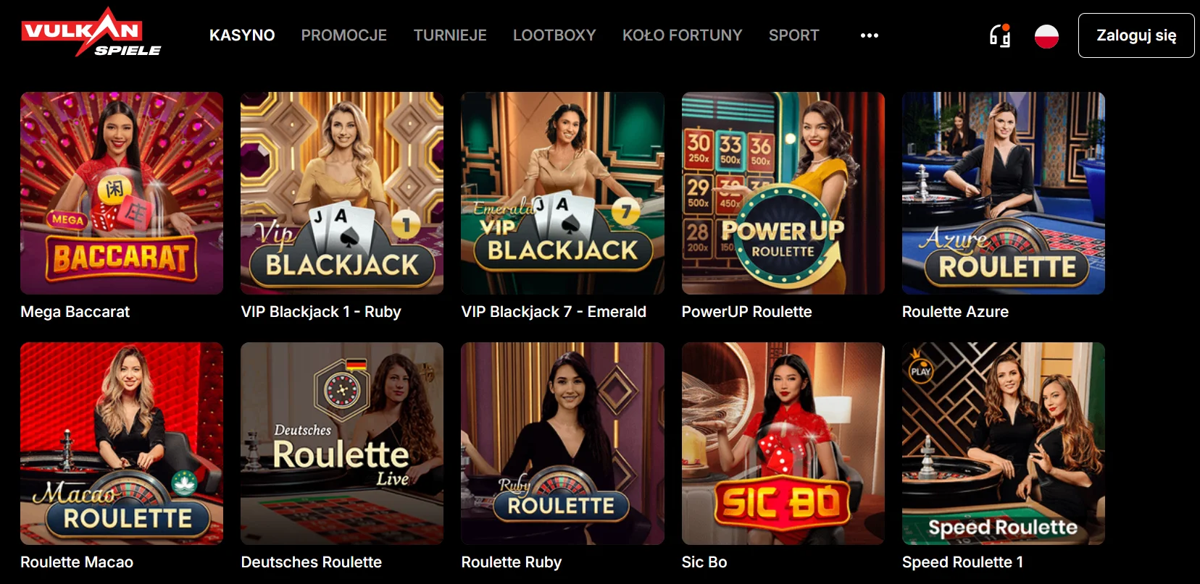Click the Zaloguj się button
The width and height of the screenshot is (1200, 584).
click(1136, 35)
